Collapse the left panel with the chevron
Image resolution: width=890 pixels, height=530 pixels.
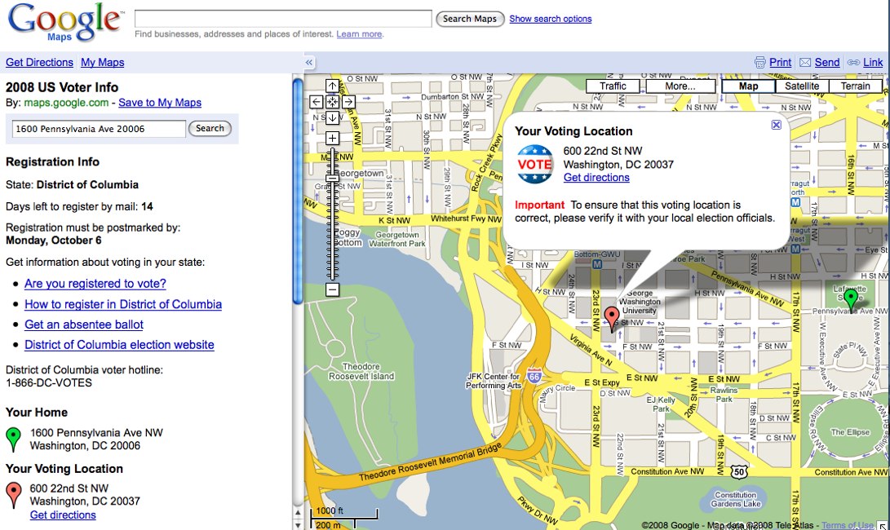309,63
